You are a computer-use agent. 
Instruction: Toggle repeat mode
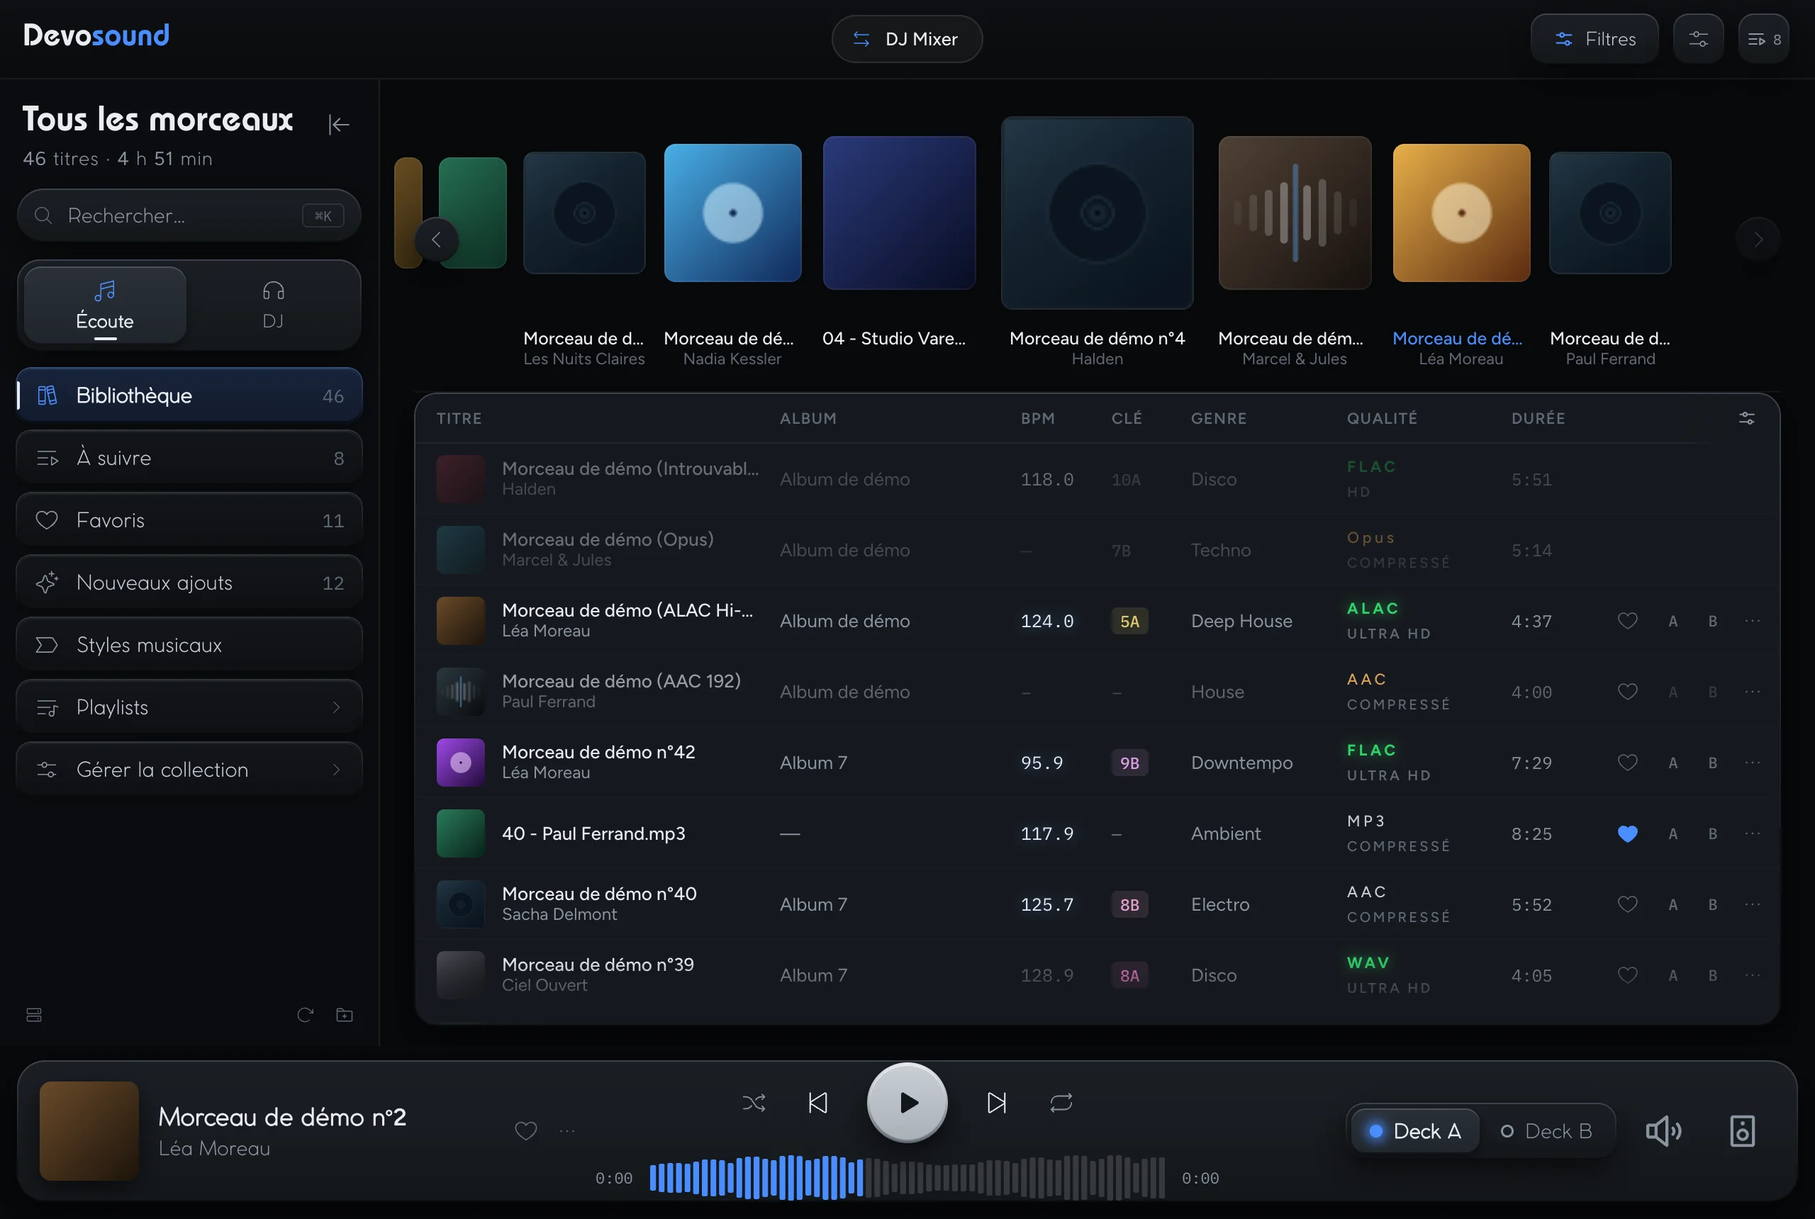pyautogui.click(x=1061, y=1102)
